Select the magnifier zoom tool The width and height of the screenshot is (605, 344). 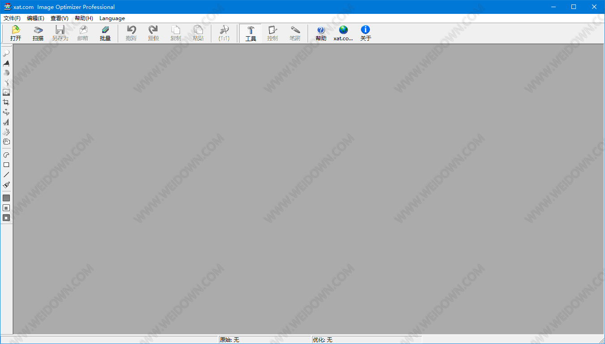click(x=6, y=53)
